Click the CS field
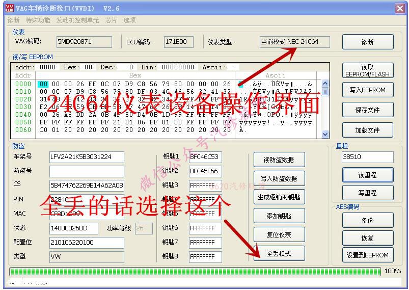 tap(87, 186)
